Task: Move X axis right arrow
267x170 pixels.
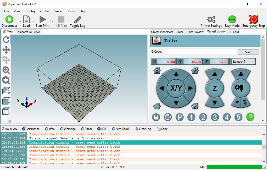Action: tap(191, 88)
